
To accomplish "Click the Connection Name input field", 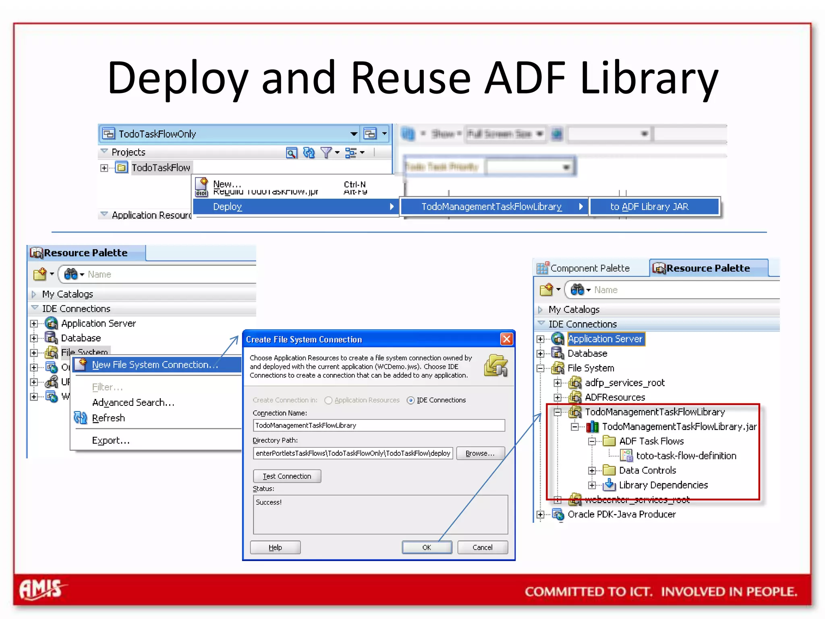I will pos(379,426).
